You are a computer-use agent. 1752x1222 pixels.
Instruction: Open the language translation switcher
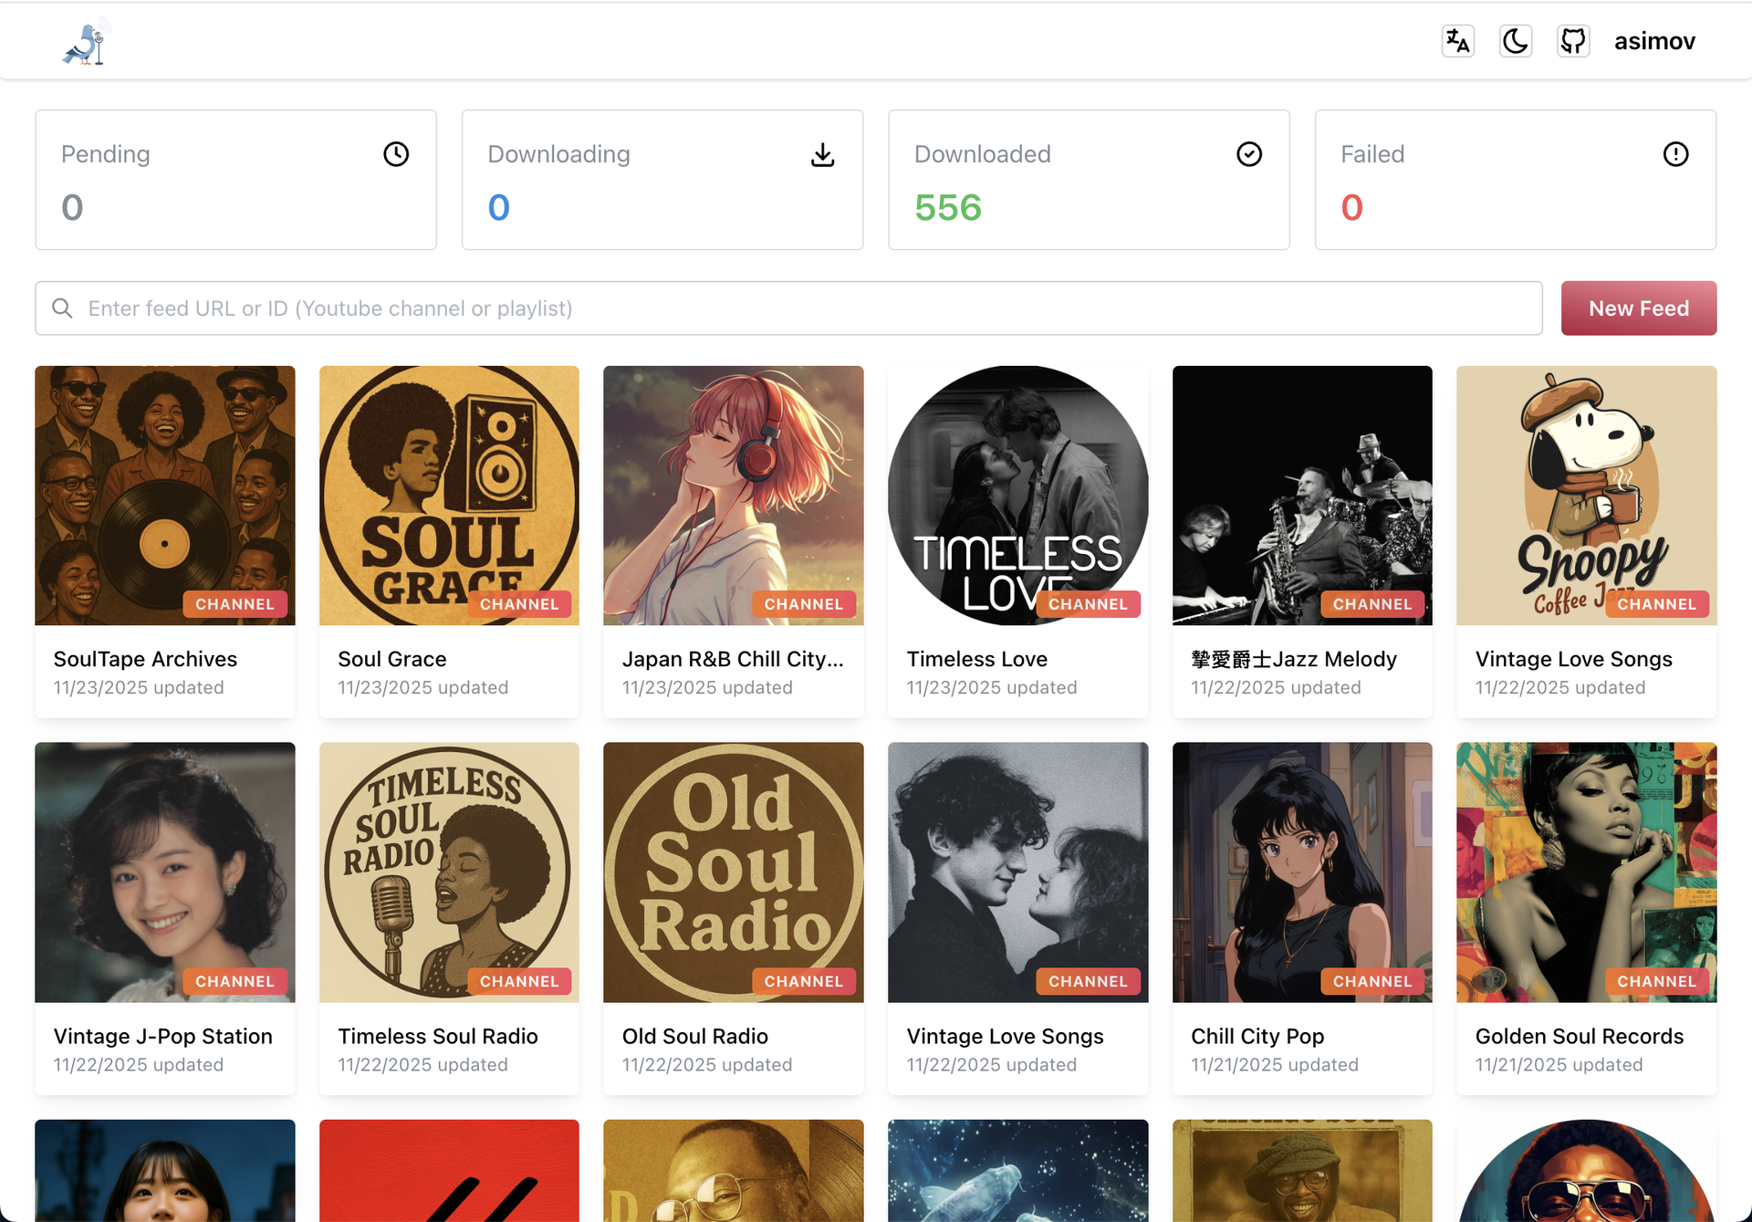point(1457,41)
